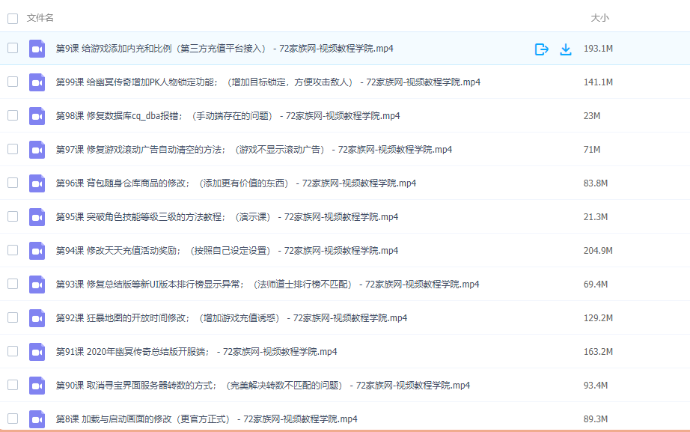This screenshot has height=432, width=690.
Task: Click the video file icon for 第94课
Action: 37,251
